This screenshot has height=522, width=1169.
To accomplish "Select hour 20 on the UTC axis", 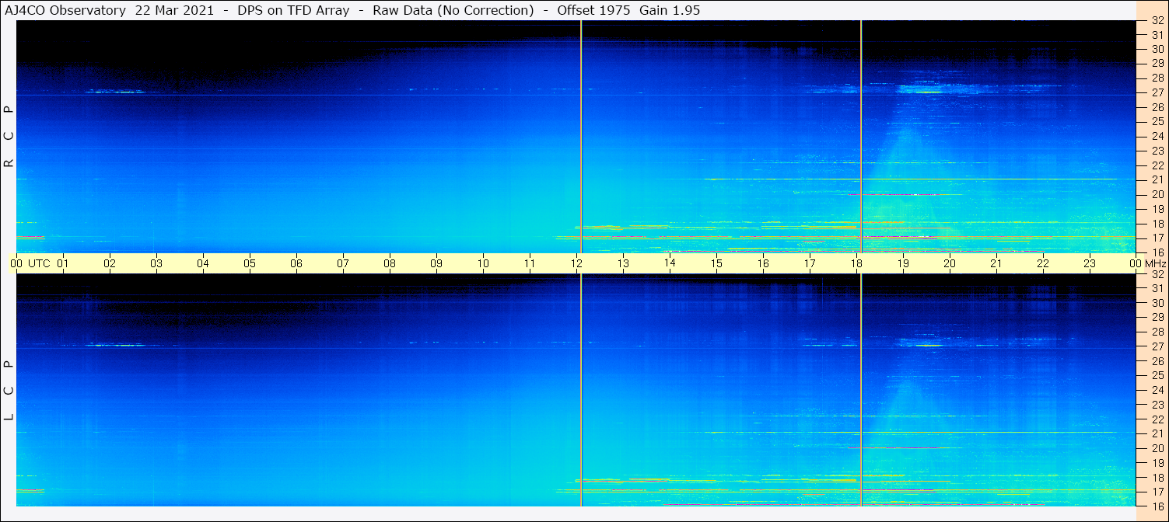I will tap(950, 263).
